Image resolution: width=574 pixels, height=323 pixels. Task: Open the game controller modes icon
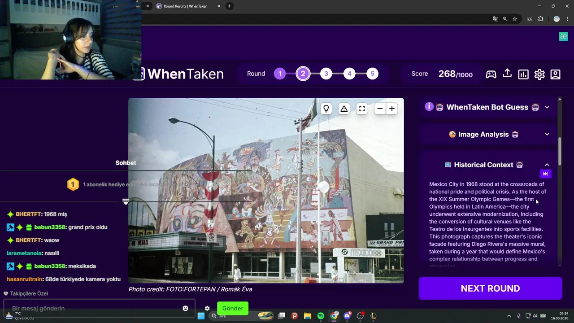491,74
